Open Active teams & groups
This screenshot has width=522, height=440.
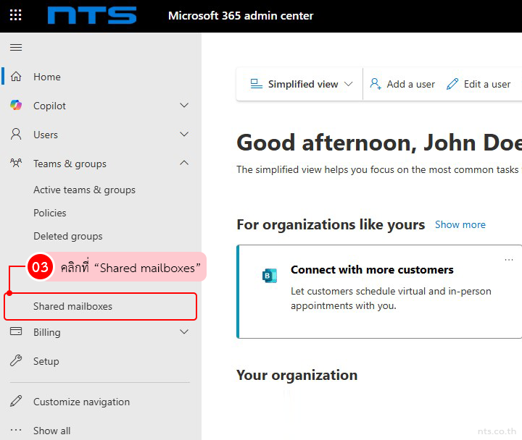click(84, 190)
